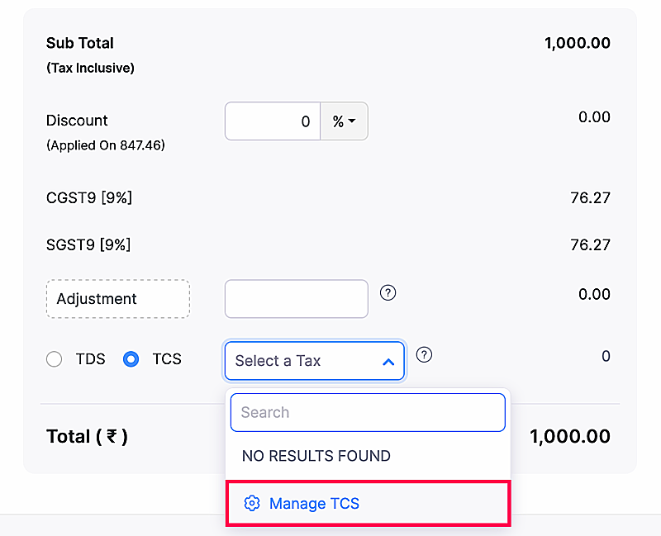Click the TDS label to switch tax type
The height and width of the screenshot is (536, 661).
click(91, 359)
